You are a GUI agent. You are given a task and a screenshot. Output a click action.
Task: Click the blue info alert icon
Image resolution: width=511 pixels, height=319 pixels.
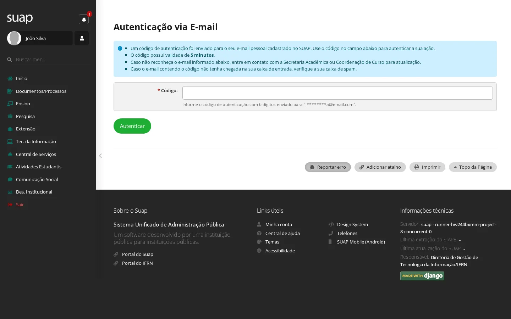pyautogui.click(x=120, y=48)
